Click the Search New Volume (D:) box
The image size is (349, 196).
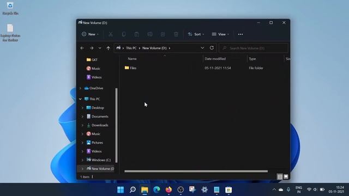(254, 48)
